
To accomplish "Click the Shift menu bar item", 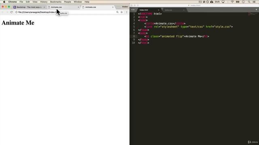I will coord(217,2).
